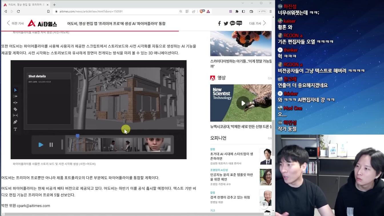Click the email cpark@aitimes.com
Viewport: 384px width, 216px height.
click(x=33, y=206)
